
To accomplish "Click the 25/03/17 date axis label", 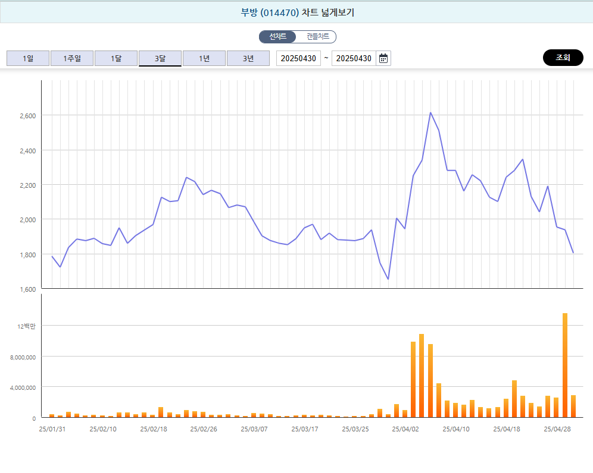I will (305, 429).
